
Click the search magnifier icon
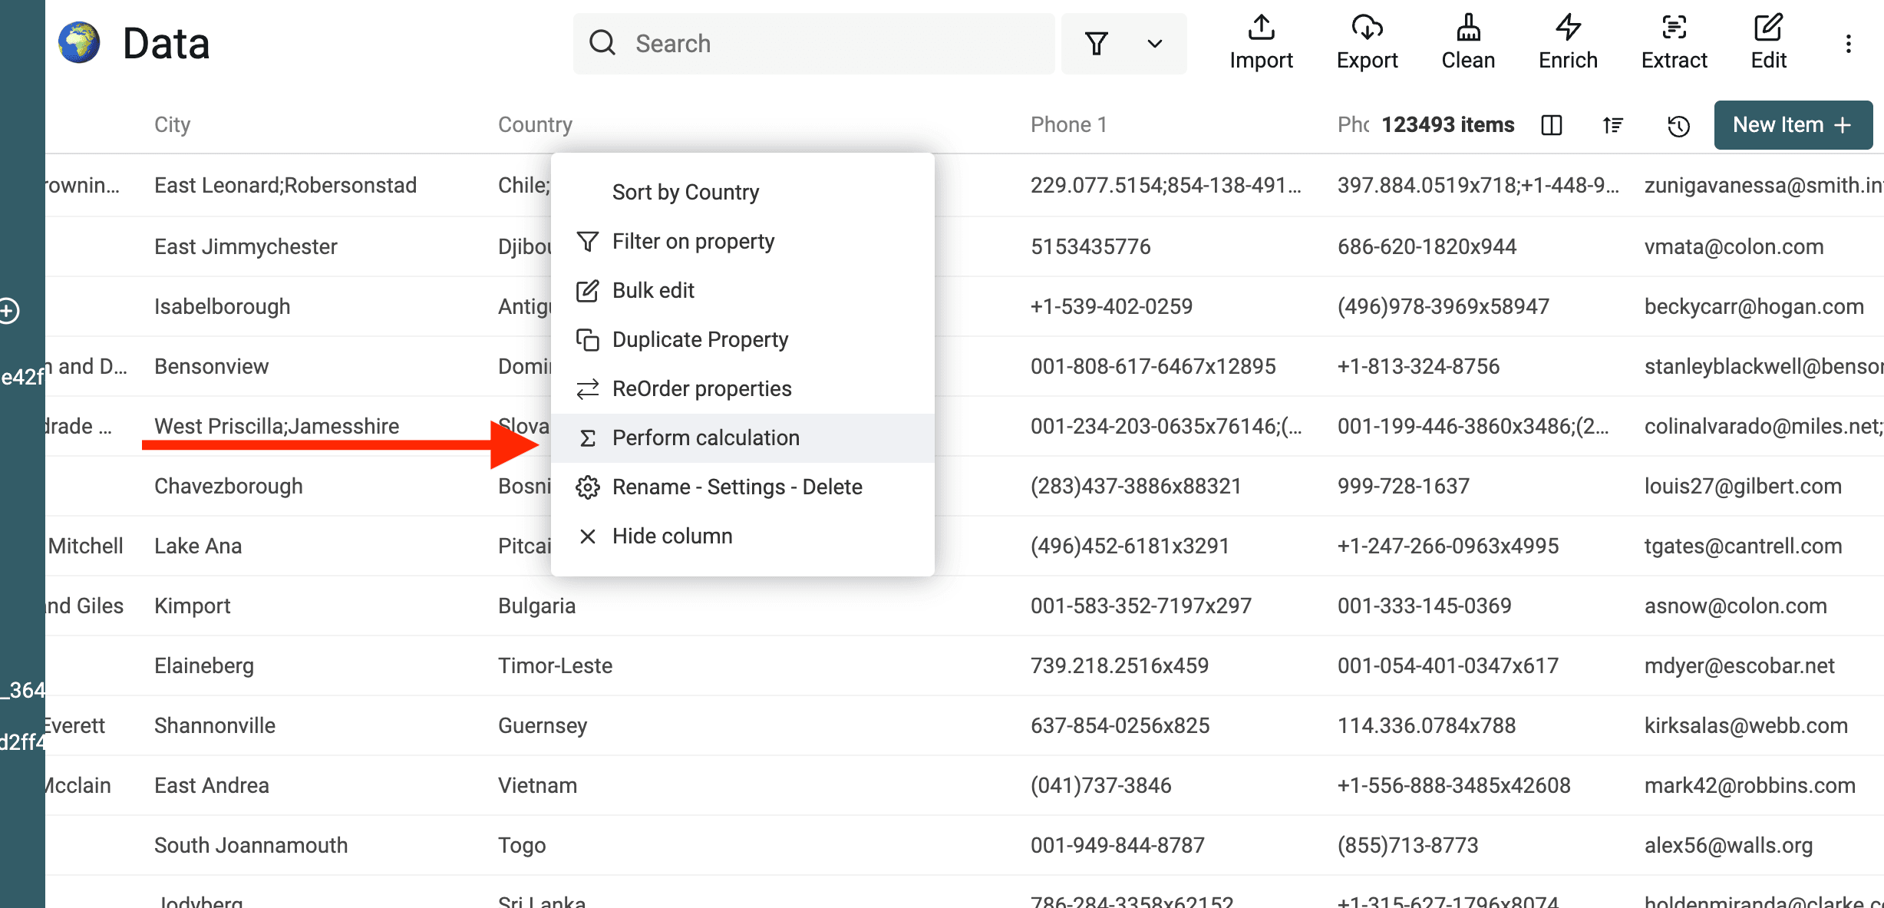[x=602, y=43]
